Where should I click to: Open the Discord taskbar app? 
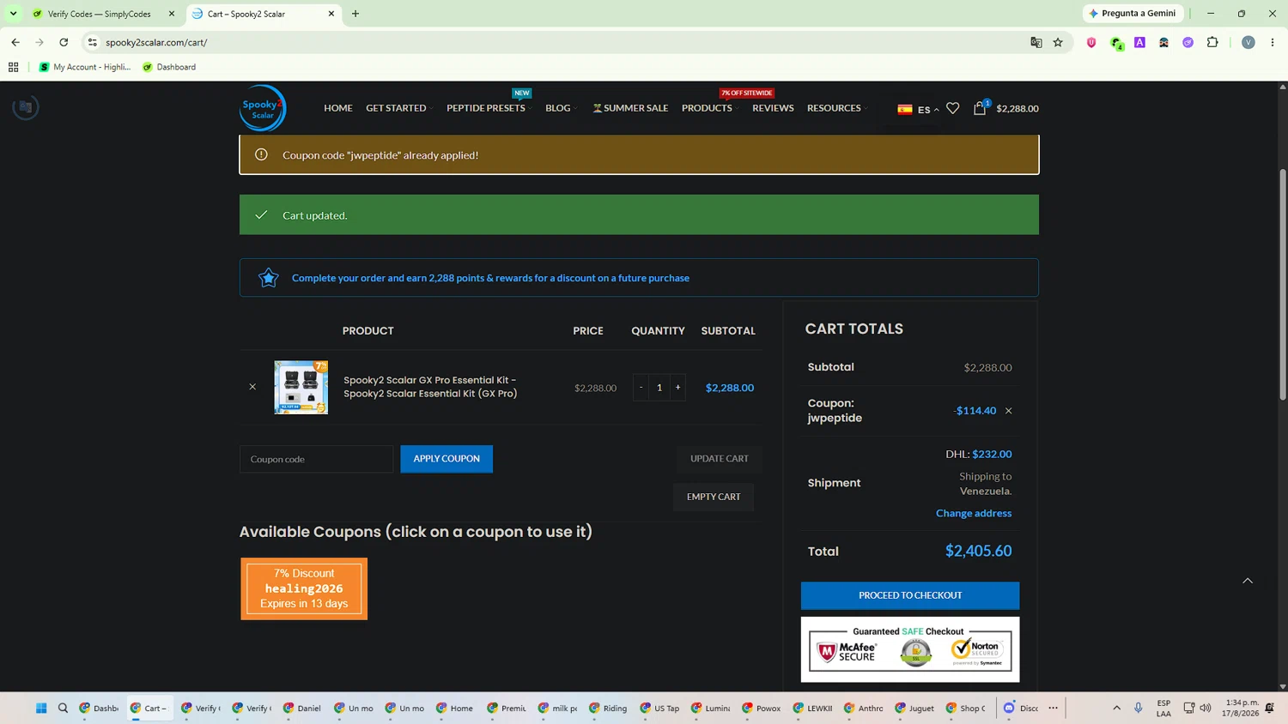pyautogui.click(x=1020, y=708)
